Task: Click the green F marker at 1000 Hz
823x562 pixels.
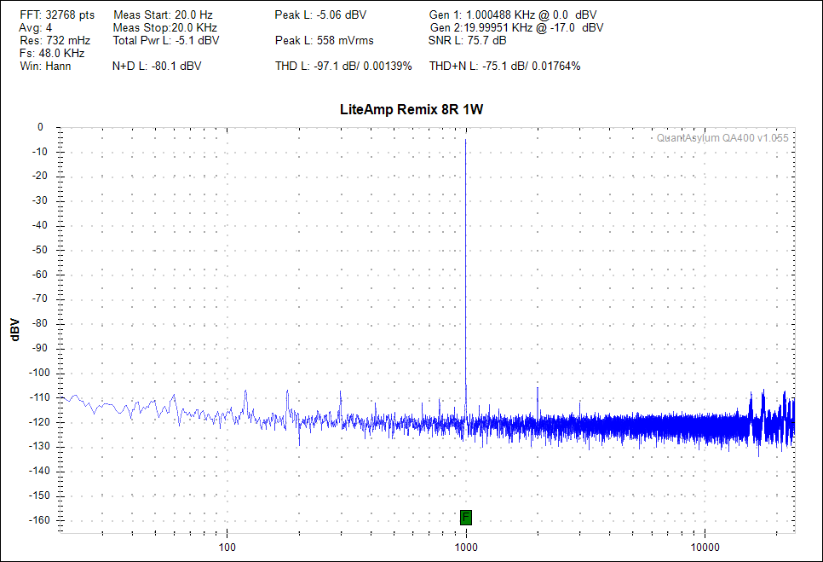Action: pos(465,518)
